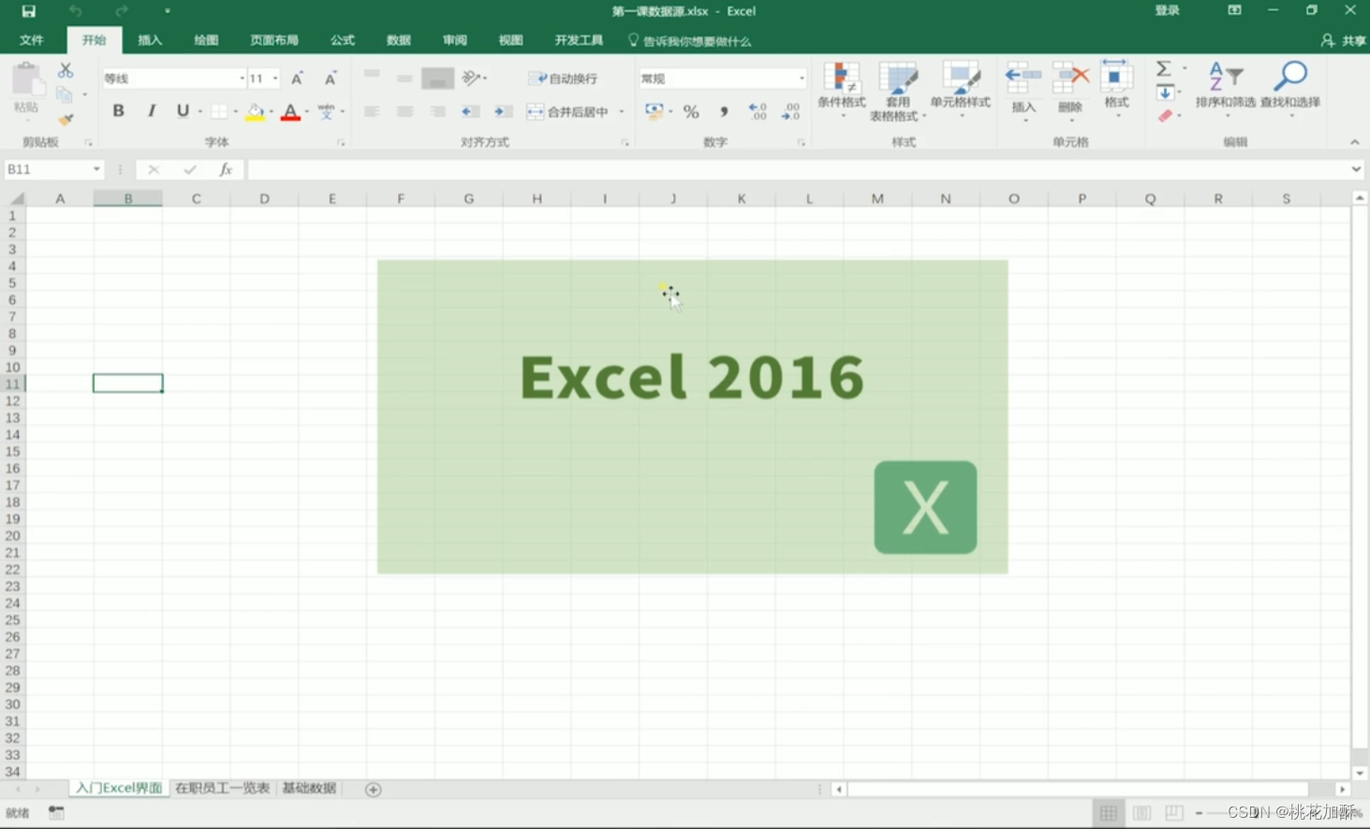Open font color dropdown arrow
Viewport: 1370px width, 829px height.
click(306, 112)
